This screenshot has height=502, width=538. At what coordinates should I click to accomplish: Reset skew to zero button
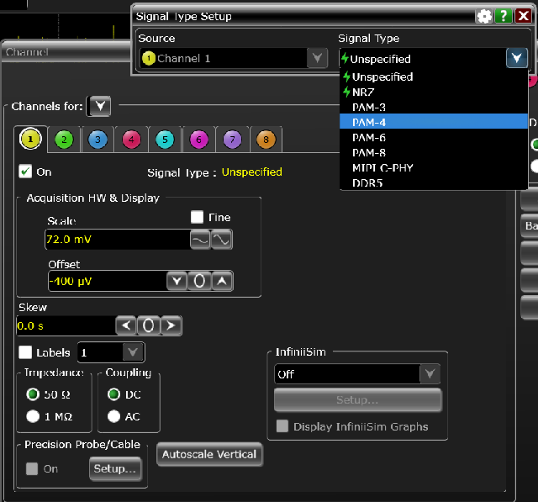(148, 325)
